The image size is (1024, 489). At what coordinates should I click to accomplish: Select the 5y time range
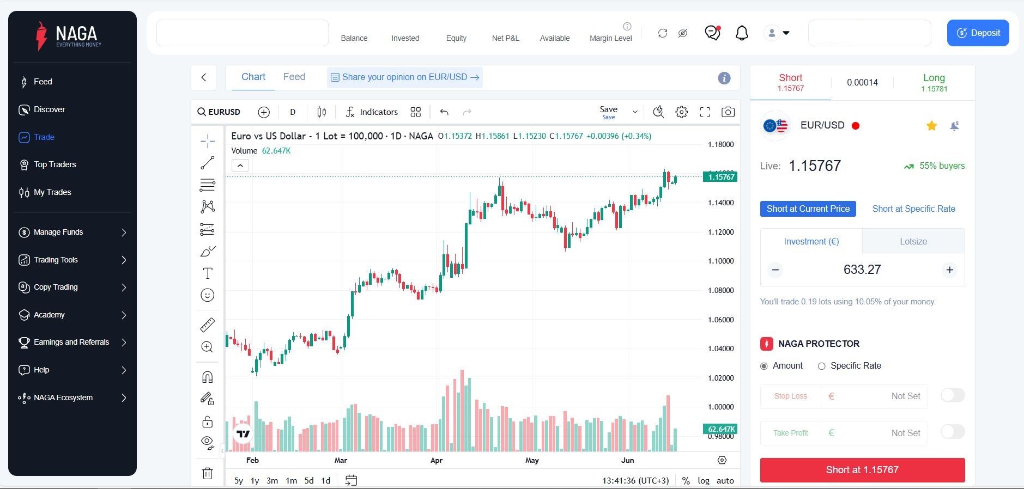click(238, 481)
